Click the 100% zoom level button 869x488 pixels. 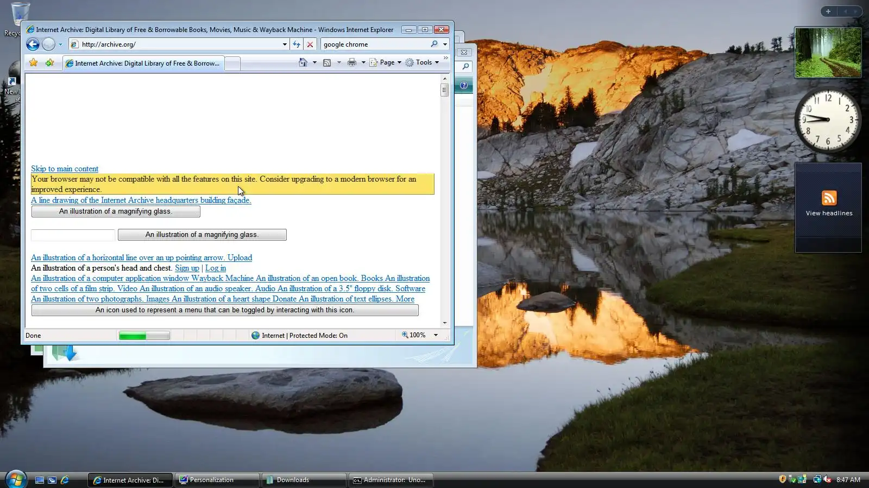[414, 335]
